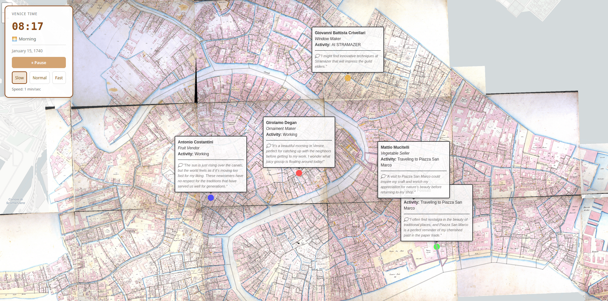Click the speech bubble icon in Costantini's popup
The width and height of the screenshot is (608, 301).
180,165
